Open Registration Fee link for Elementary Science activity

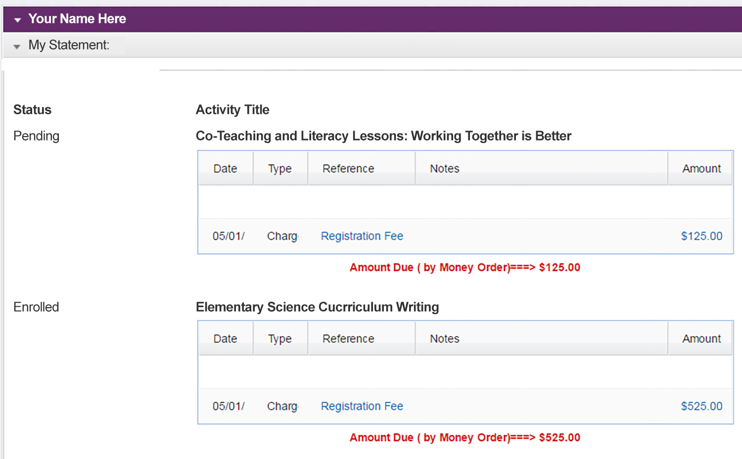pyautogui.click(x=362, y=406)
